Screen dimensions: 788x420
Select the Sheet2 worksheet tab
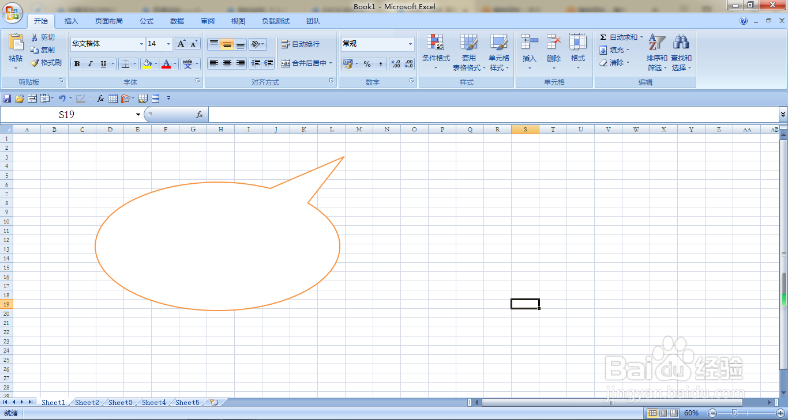click(x=87, y=403)
